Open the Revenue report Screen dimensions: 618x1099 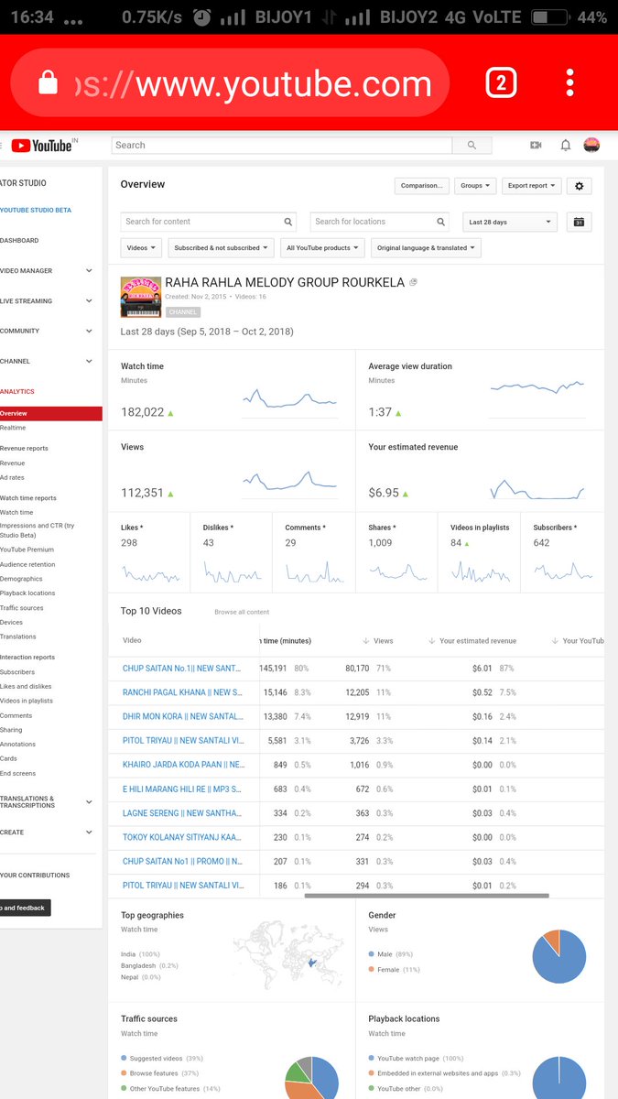(x=13, y=463)
